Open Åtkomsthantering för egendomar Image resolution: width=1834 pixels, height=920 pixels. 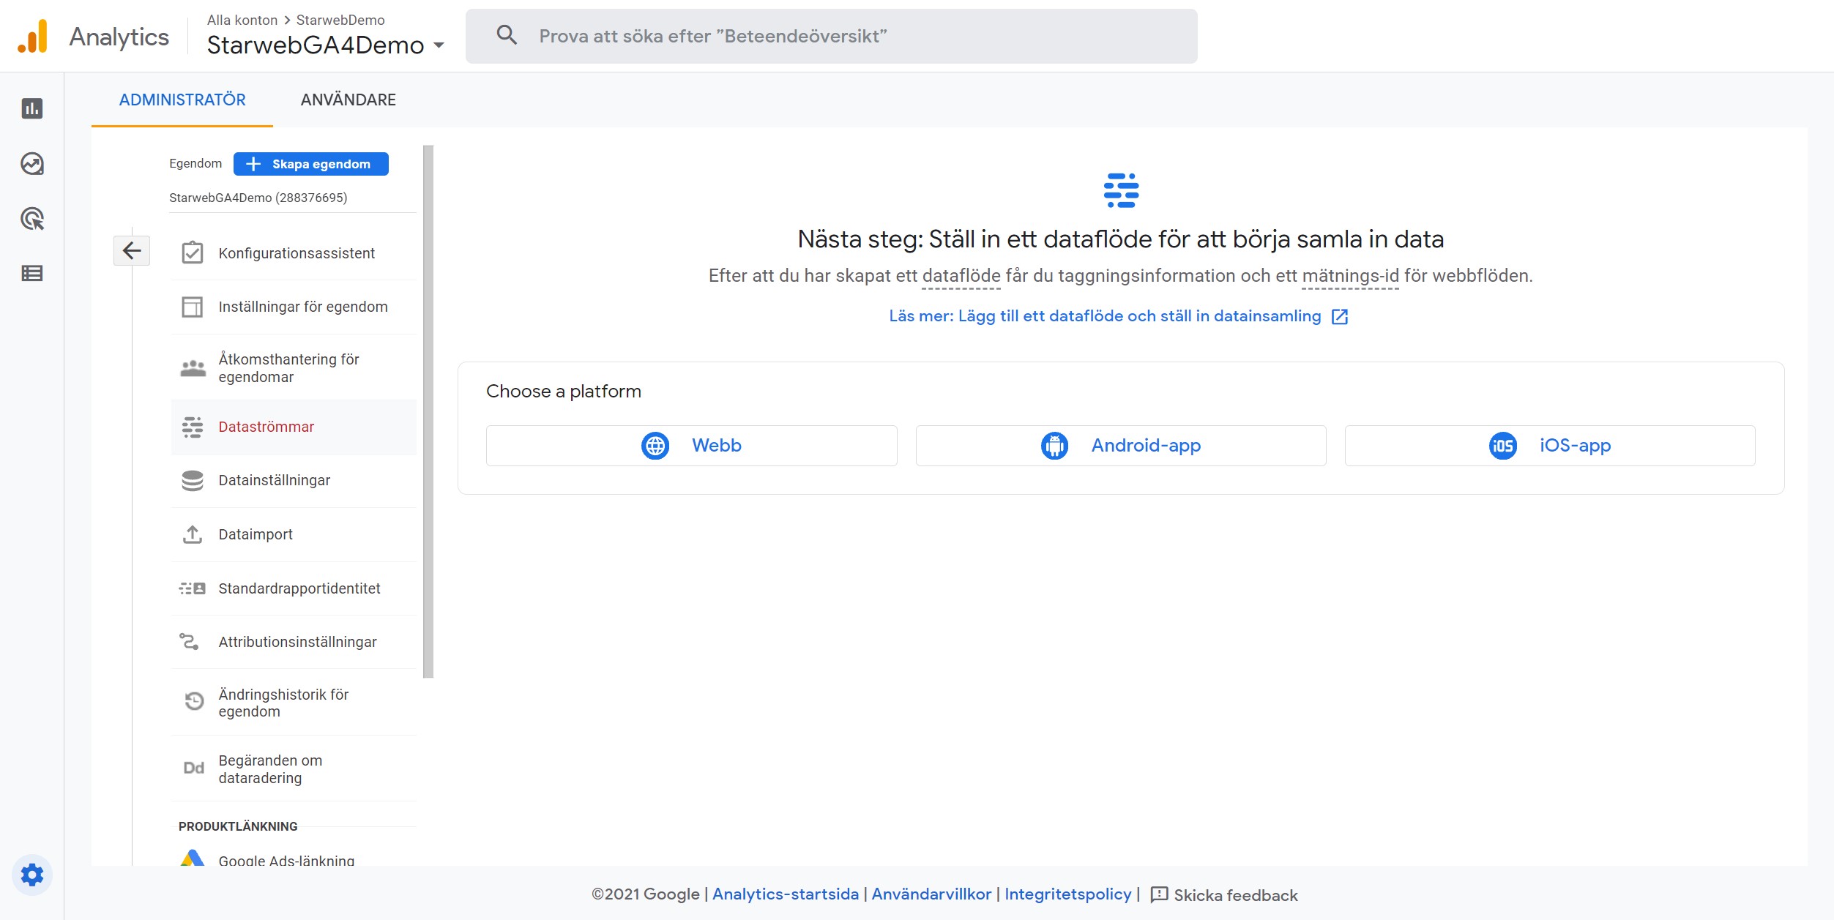pyautogui.click(x=294, y=367)
